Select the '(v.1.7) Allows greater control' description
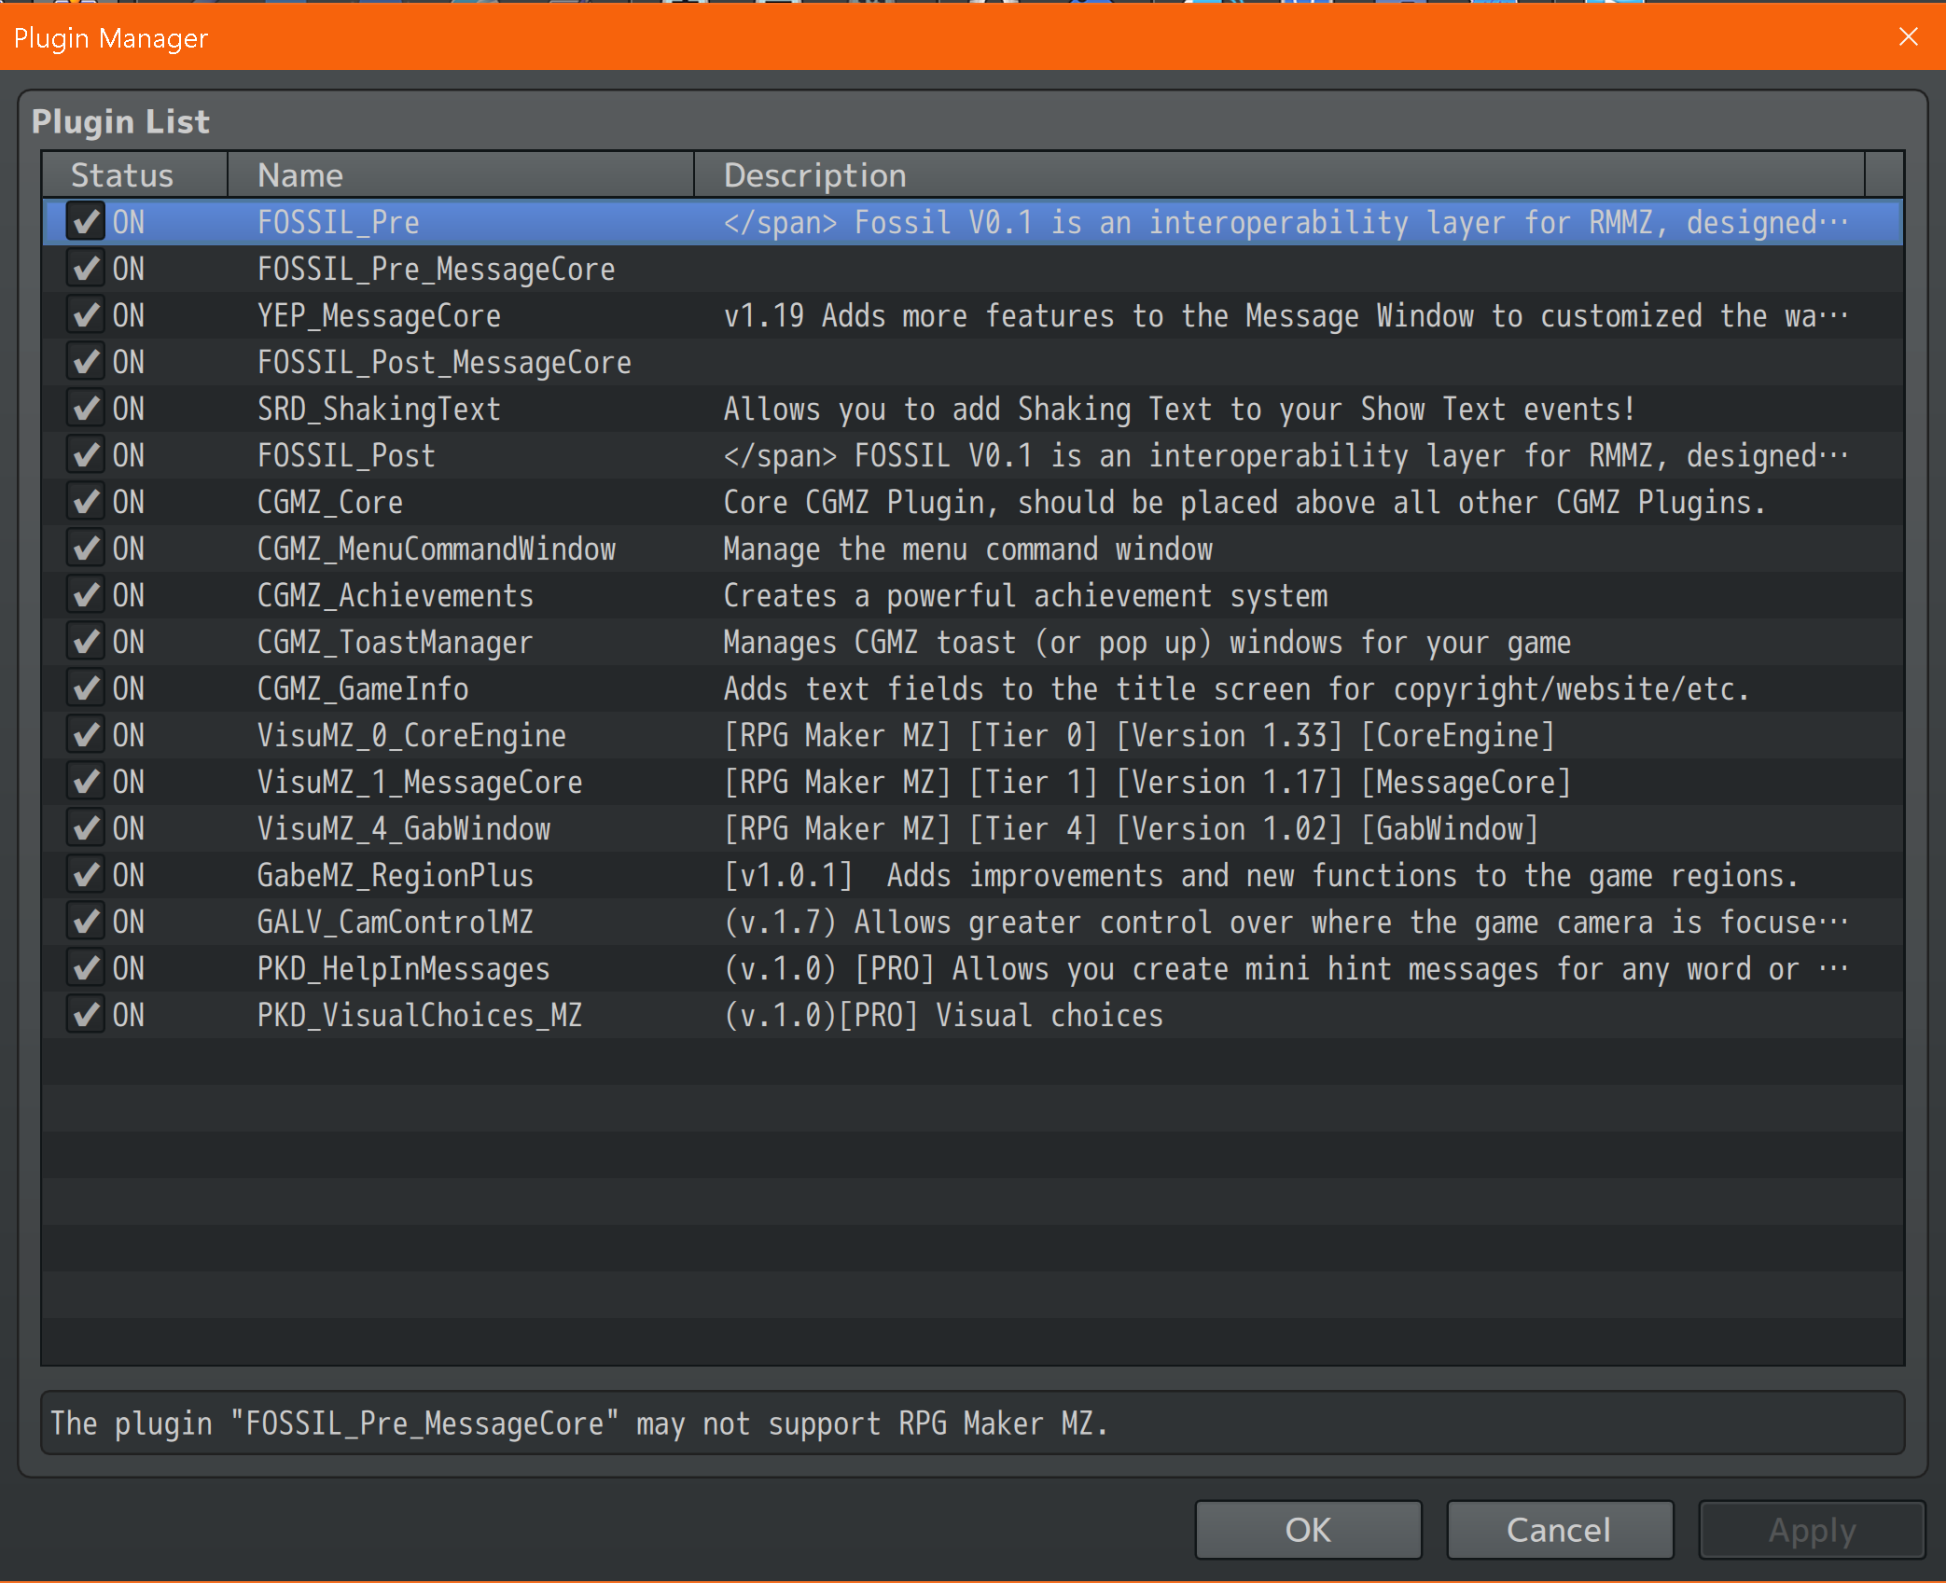1946x1583 pixels. click(1286, 923)
